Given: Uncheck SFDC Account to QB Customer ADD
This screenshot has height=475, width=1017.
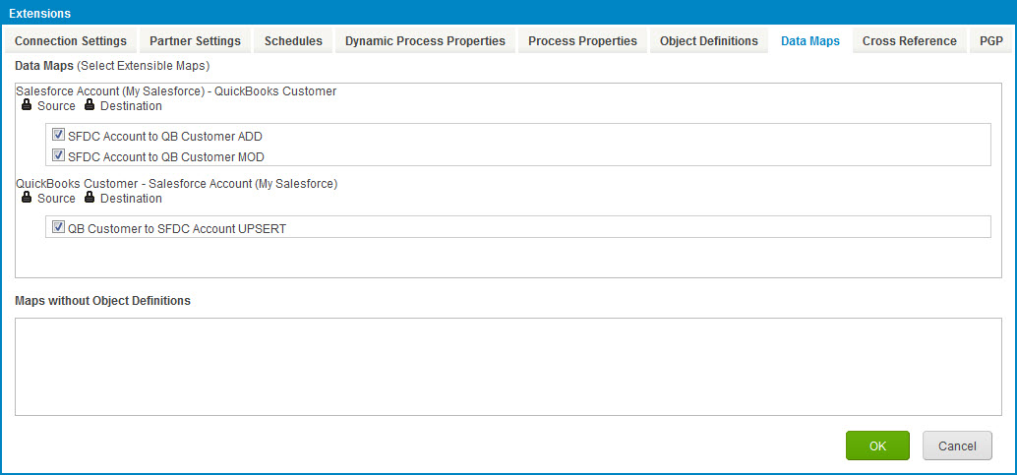Looking at the screenshot, I should [x=58, y=135].
